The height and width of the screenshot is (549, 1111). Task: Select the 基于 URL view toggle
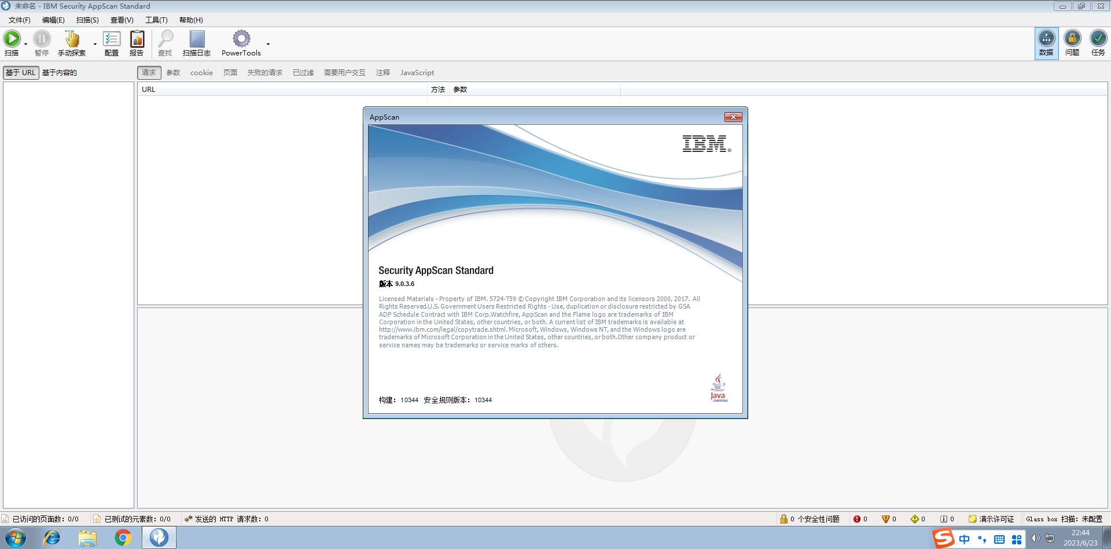click(21, 73)
